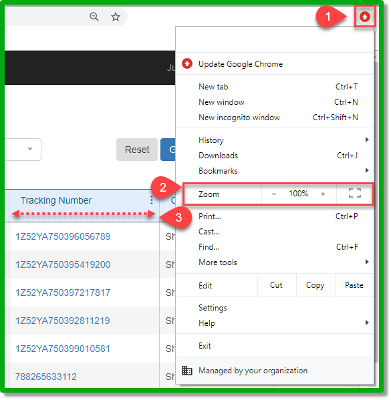Expand the History submenu
Image resolution: width=391 pixels, height=400 pixels.
pyautogui.click(x=275, y=140)
